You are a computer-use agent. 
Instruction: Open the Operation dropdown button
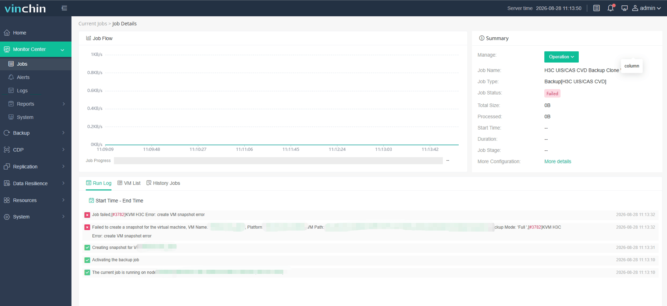(x=561, y=57)
